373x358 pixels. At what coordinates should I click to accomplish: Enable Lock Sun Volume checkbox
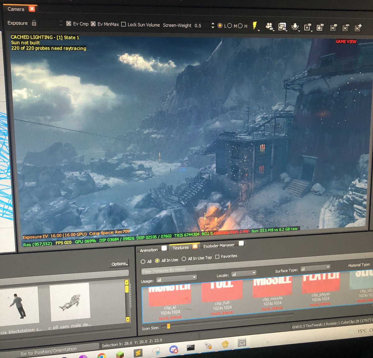(123, 24)
